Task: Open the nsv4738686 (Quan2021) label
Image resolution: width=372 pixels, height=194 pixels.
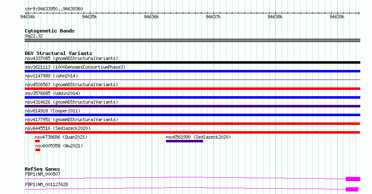Action: pyautogui.click(x=61, y=137)
